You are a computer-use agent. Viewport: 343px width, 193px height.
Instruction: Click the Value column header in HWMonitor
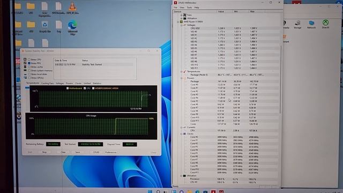pyautogui.click(x=225, y=11)
